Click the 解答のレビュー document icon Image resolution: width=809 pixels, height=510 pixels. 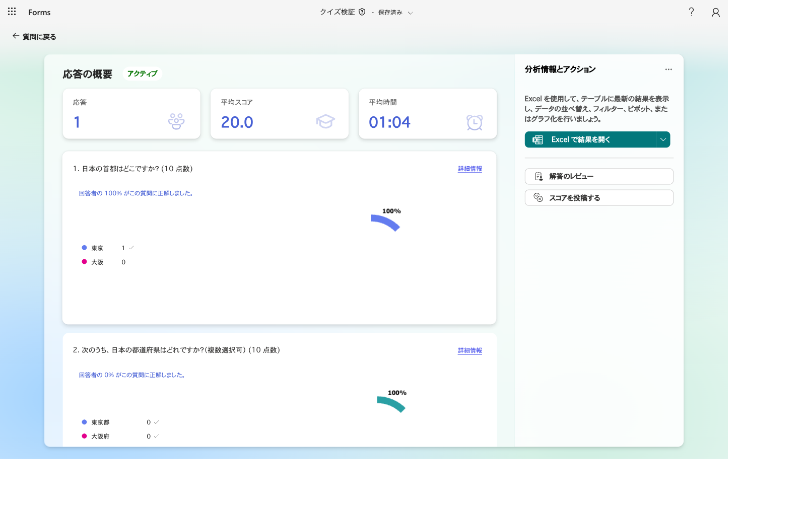pyautogui.click(x=538, y=176)
